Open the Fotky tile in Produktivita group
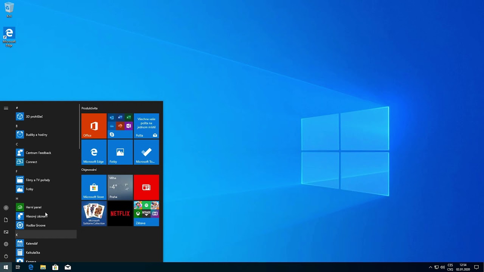Viewport: 484px width, 272px height. pyautogui.click(x=120, y=152)
